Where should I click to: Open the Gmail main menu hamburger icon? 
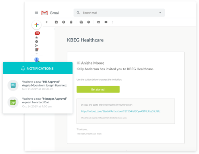[x=36, y=13]
